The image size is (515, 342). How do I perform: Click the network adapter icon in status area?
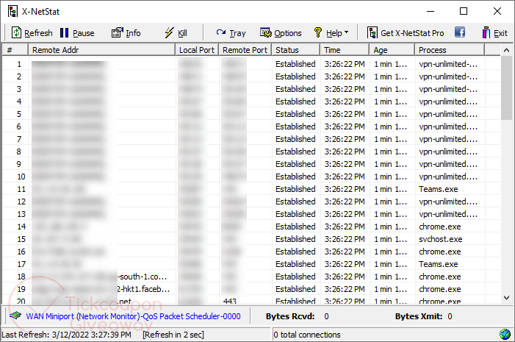pos(15,316)
